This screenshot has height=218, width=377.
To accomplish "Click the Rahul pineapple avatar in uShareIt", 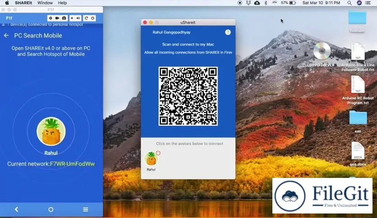I will (x=151, y=159).
